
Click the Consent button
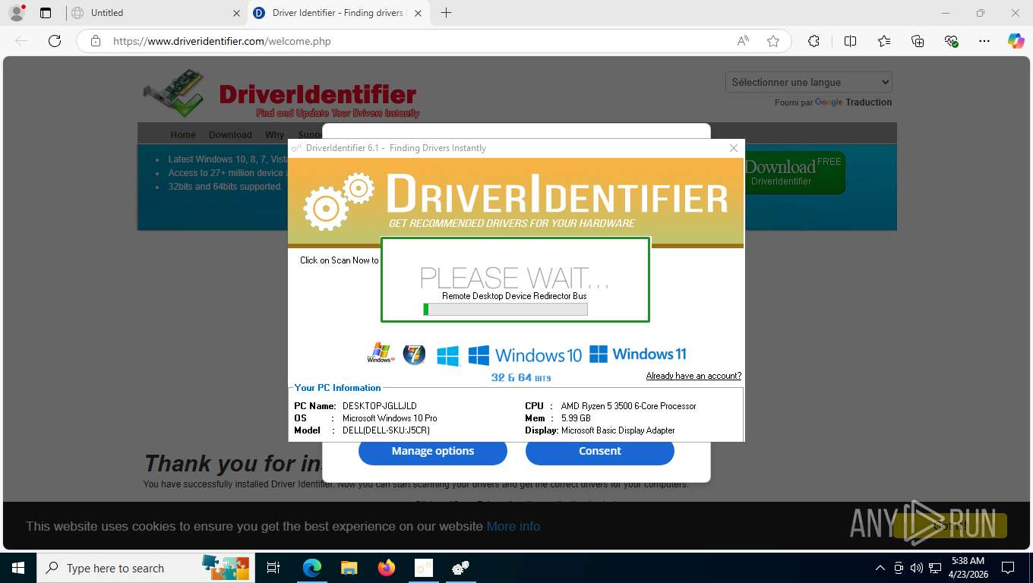600,452
